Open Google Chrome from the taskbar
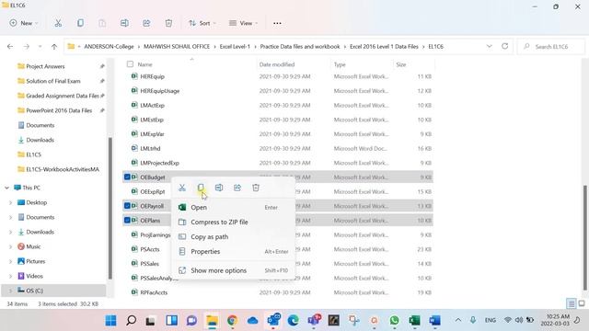Screen dimensions: 589x331 [232, 321]
